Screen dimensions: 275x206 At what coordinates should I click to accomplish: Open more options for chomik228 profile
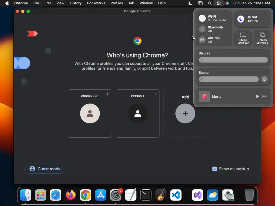click(x=107, y=94)
